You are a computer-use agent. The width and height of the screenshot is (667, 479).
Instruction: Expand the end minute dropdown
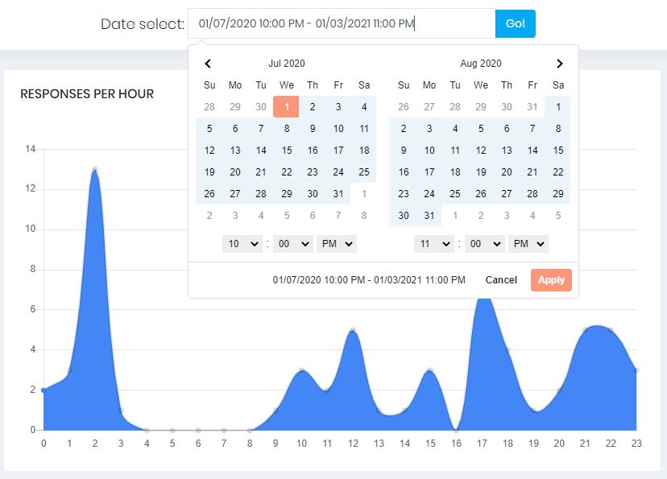tap(484, 244)
